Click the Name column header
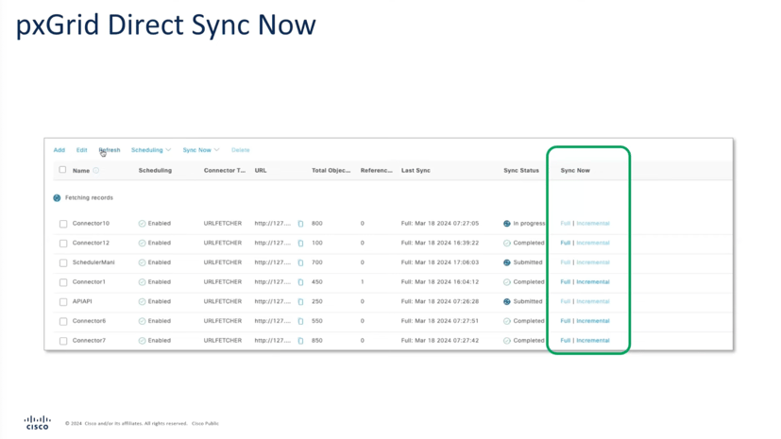The image size is (781, 439). 81,171
